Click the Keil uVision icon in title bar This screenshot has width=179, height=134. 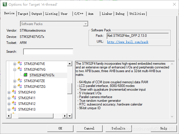pyautogui.click(x=5, y=4)
